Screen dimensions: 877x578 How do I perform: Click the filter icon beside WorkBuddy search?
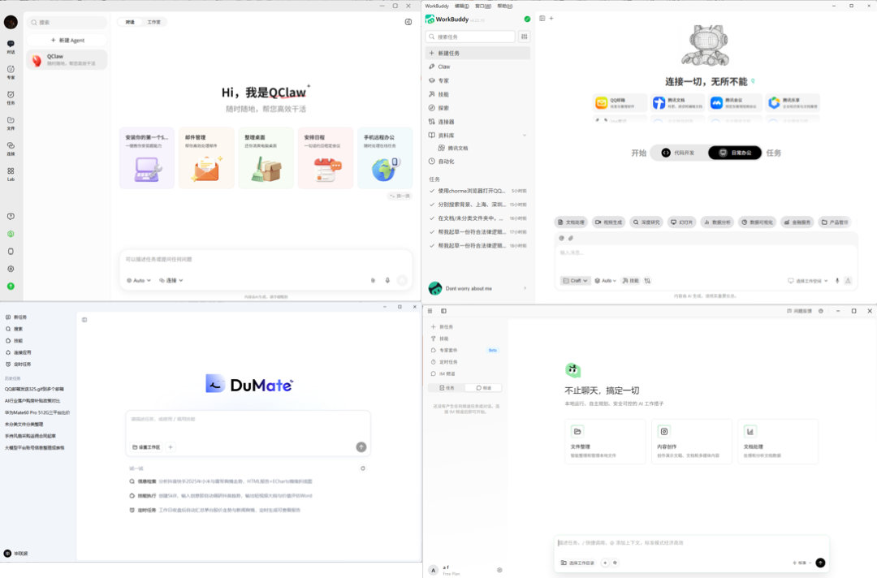click(x=524, y=37)
